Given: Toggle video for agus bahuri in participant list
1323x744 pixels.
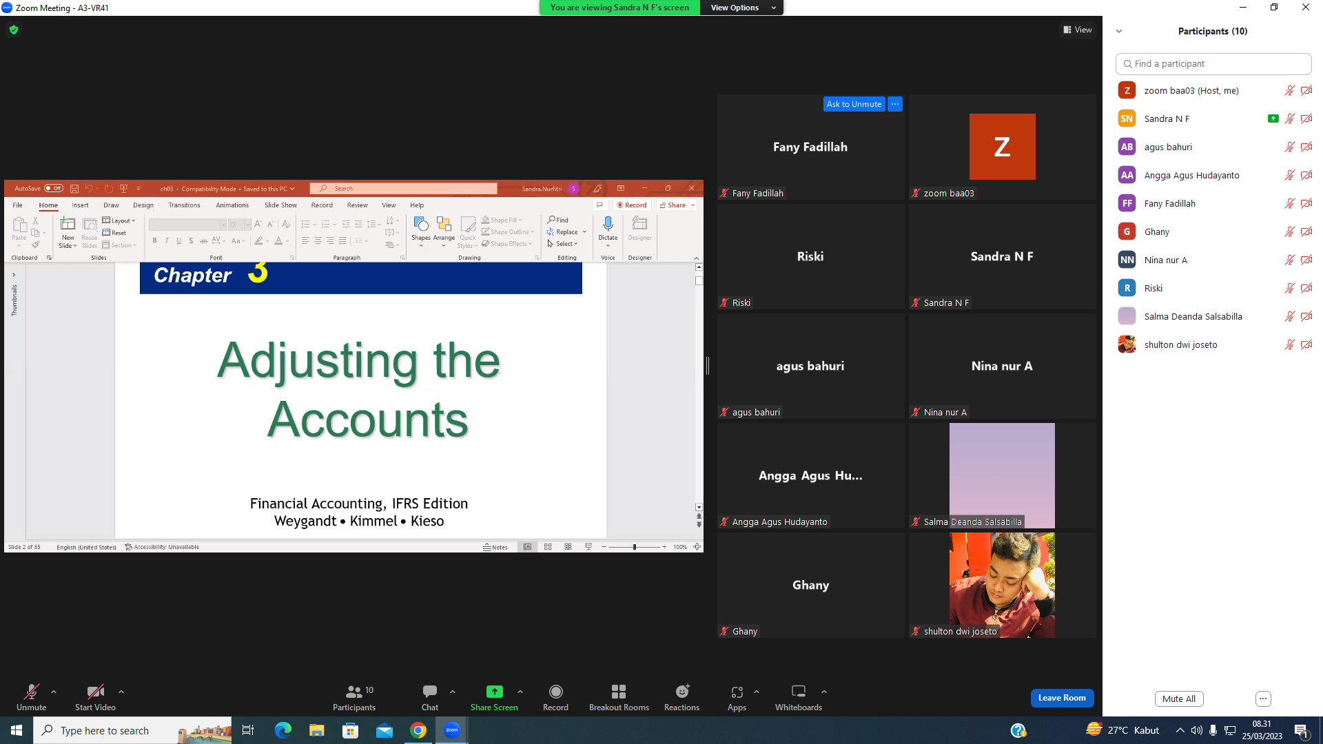Looking at the screenshot, I should click(x=1306, y=147).
